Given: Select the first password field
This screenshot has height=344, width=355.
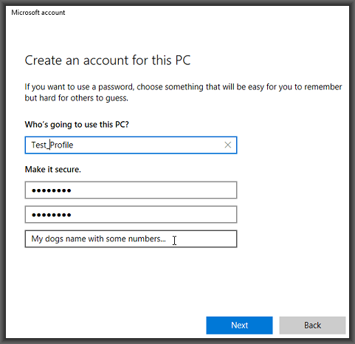Looking at the screenshot, I should point(131,190).
